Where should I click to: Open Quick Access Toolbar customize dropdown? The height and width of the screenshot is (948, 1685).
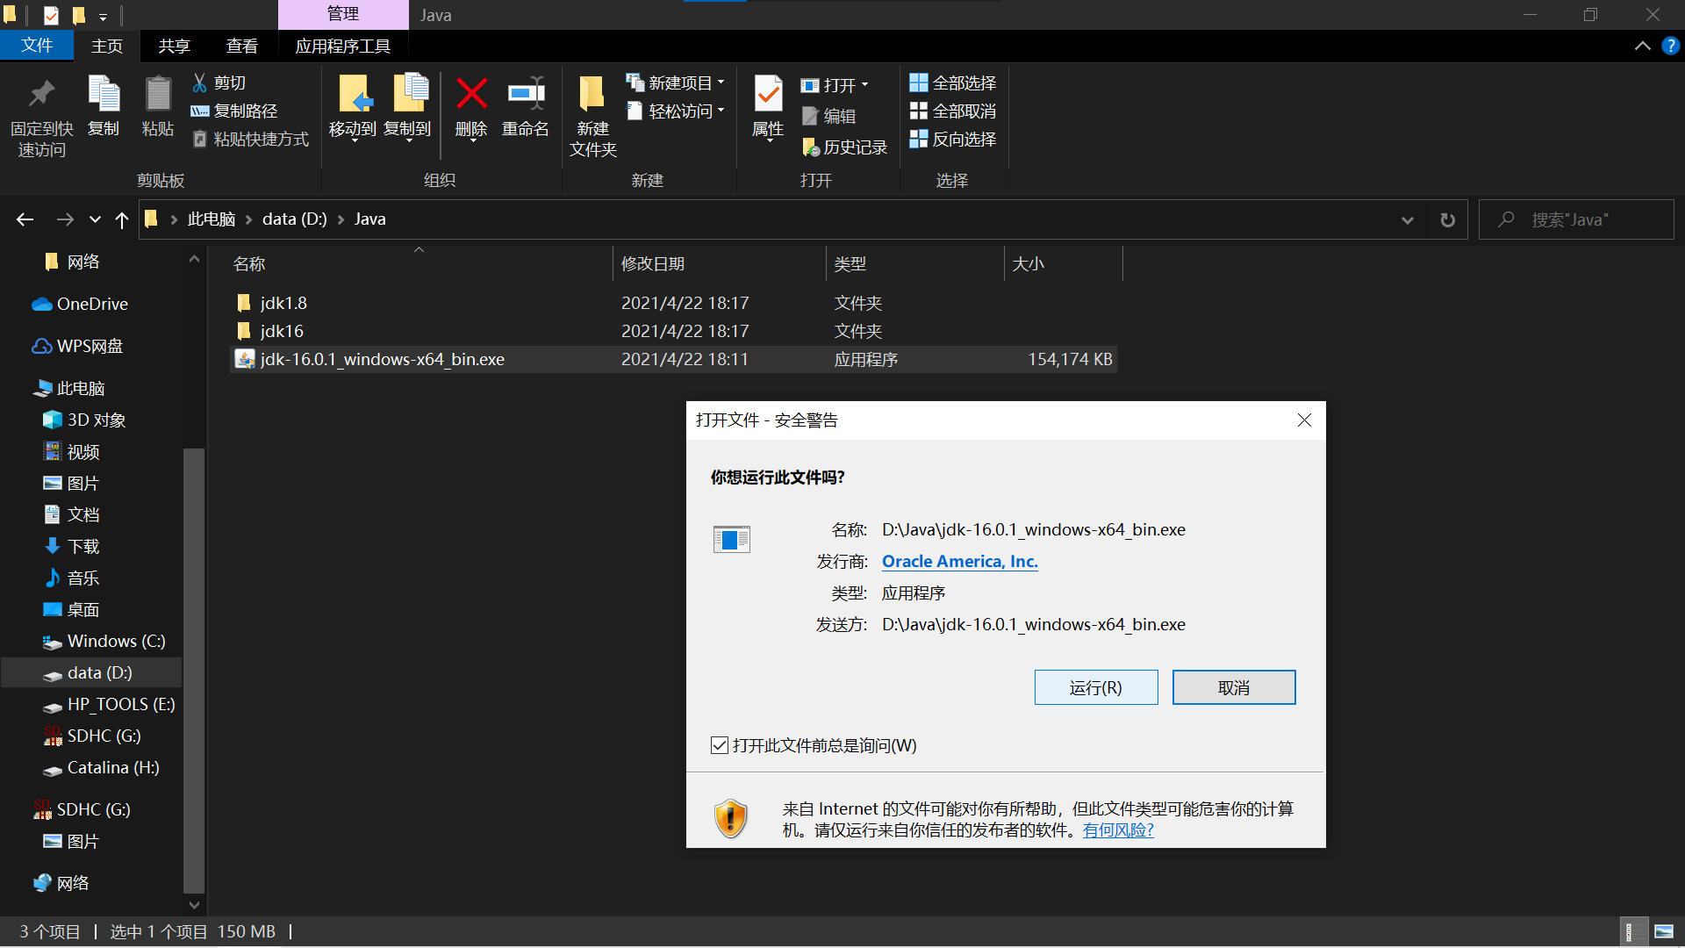[103, 17]
